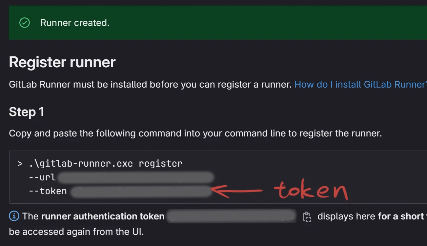The width and height of the screenshot is (427, 246).
Task: Click the info icon beside runner authentication token
Action: pyautogui.click(x=14, y=216)
